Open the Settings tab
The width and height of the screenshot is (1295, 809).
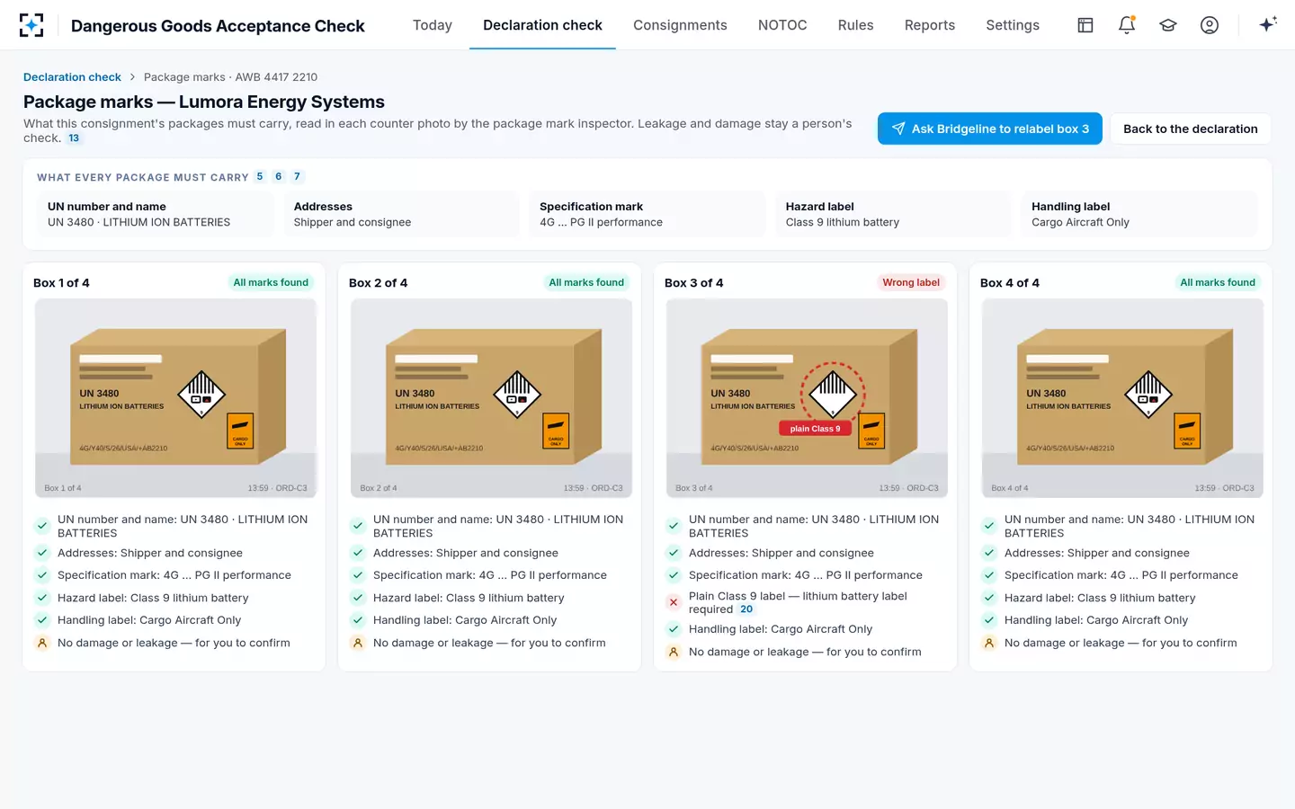pyautogui.click(x=1013, y=25)
